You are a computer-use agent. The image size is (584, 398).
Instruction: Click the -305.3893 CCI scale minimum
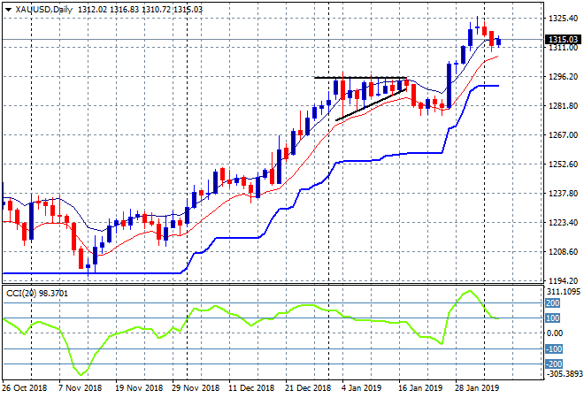(564, 373)
